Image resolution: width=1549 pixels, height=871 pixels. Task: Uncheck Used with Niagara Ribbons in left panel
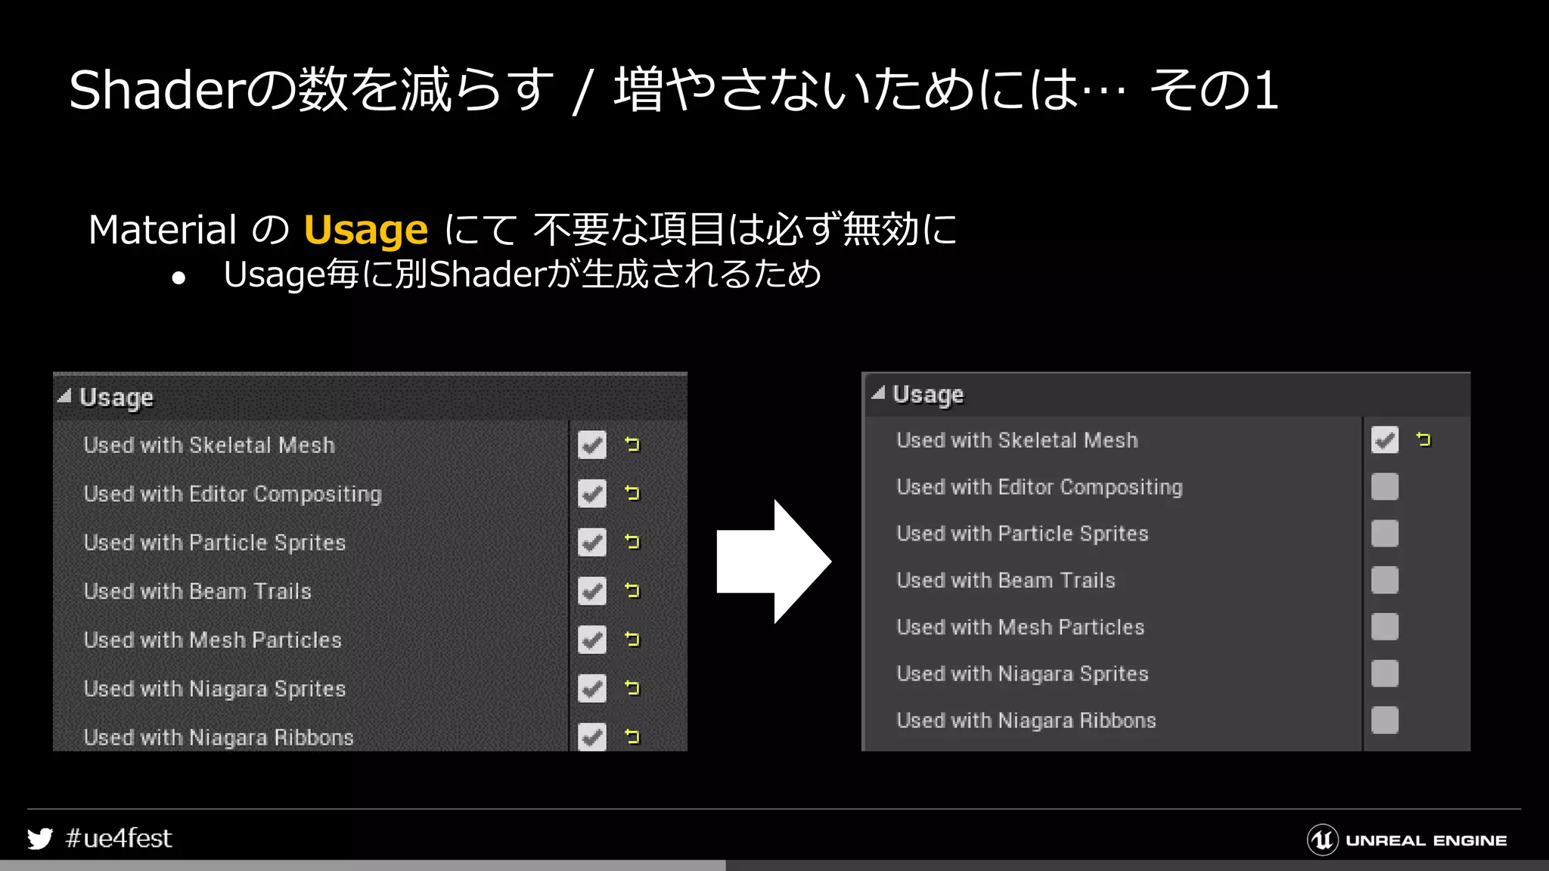[x=592, y=736]
